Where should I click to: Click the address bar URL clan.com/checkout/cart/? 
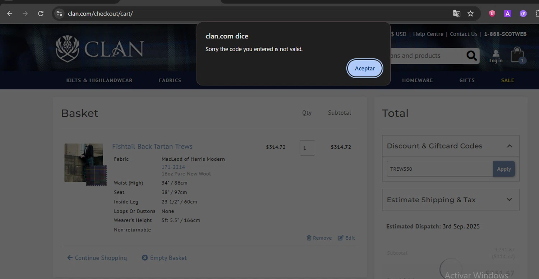click(100, 14)
